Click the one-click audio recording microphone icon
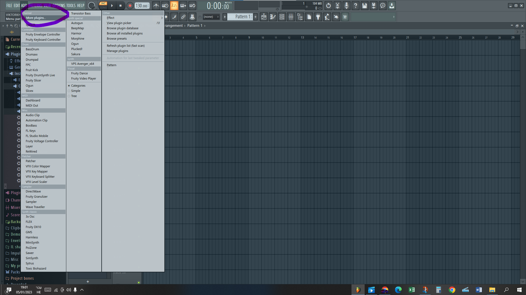 point(347,5)
